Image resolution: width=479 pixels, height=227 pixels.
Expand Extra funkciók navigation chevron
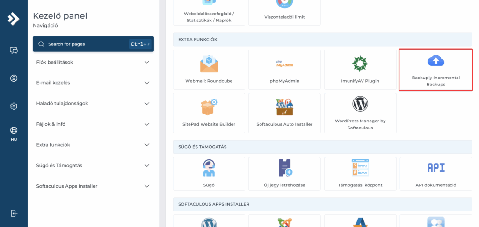pos(147,145)
